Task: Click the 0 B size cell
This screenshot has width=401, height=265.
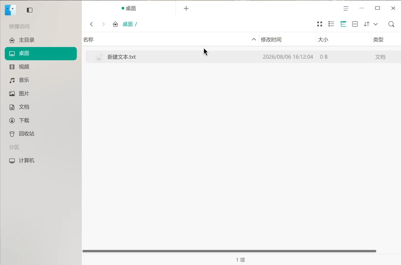Action: pos(324,57)
